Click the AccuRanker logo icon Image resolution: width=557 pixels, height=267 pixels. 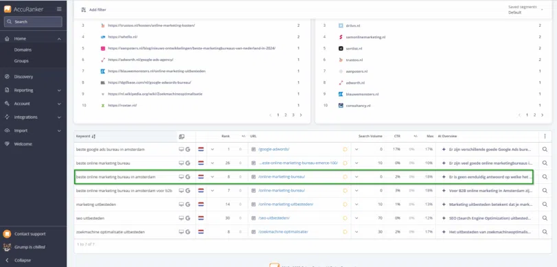pyautogui.click(x=8, y=9)
